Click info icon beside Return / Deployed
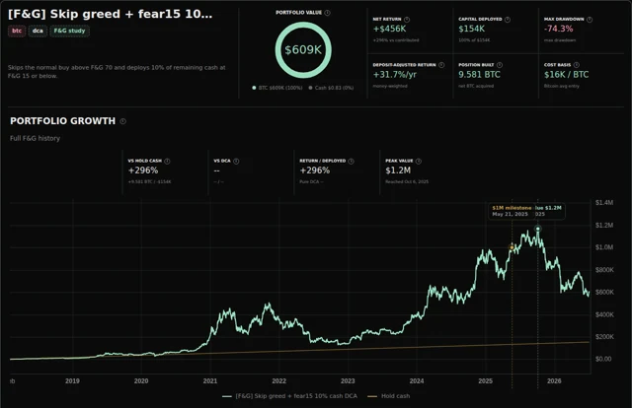Screen dimensions: 632x408 click(352, 161)
